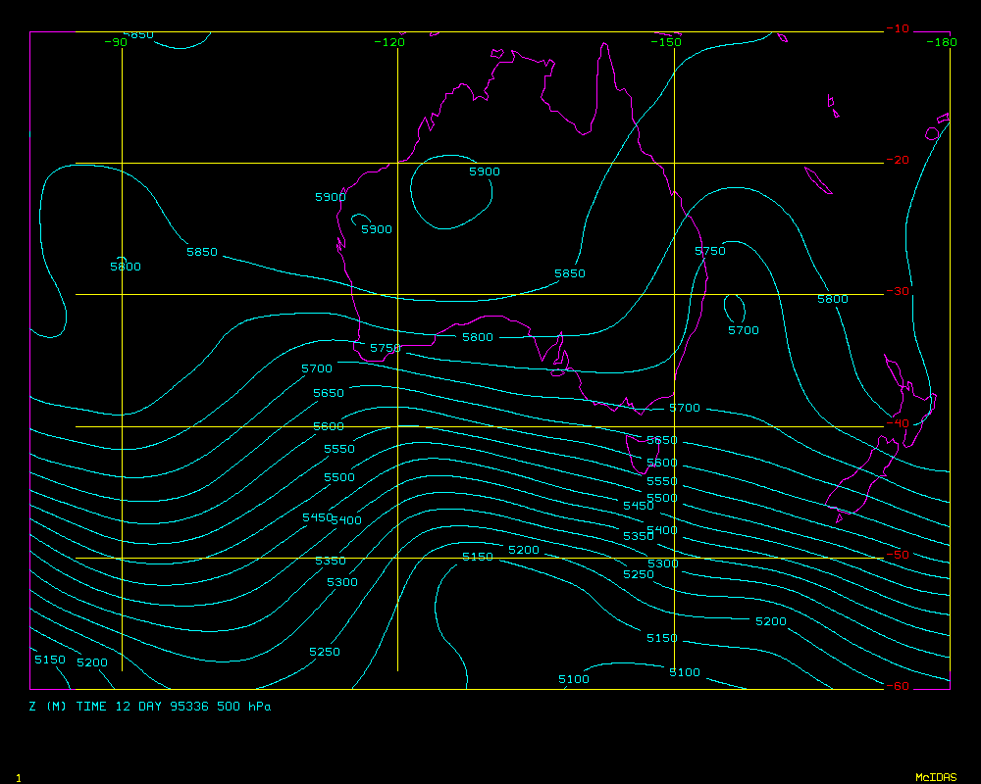The image size is (981, 784).
Task: Click the 5700 label by the small closed low
Action: (x=743, y=330)
